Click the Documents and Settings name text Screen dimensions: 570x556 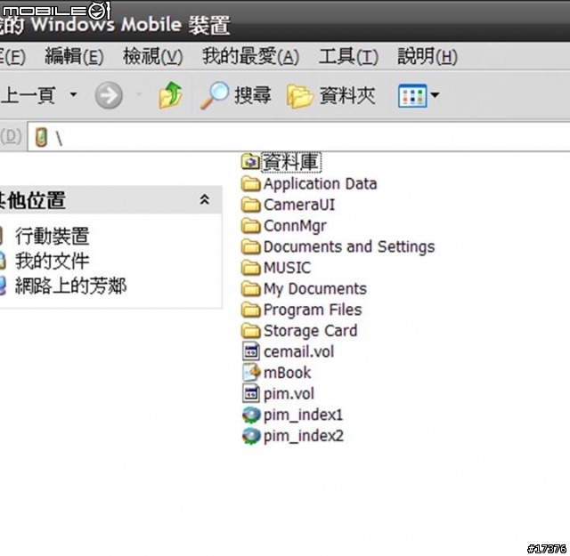tap(349, 247)
